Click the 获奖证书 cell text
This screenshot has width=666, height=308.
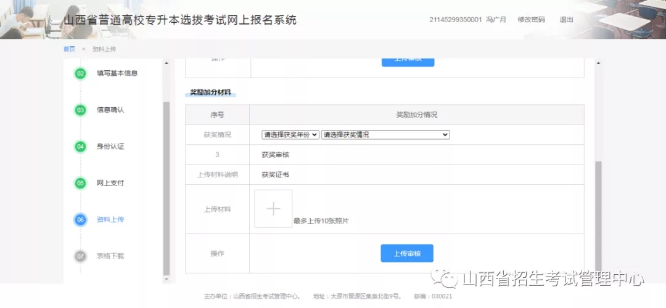276,174
